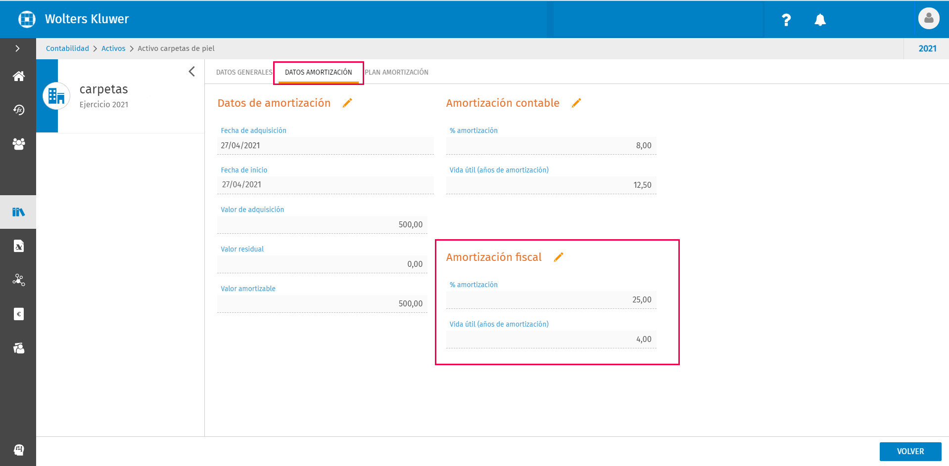
Task: Edit Amortización contable with pencil icon
Action: pyautogui.click(x=576, y=103)
